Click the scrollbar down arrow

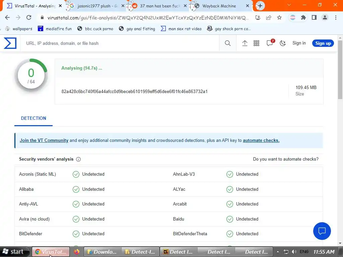click(340, 243)
